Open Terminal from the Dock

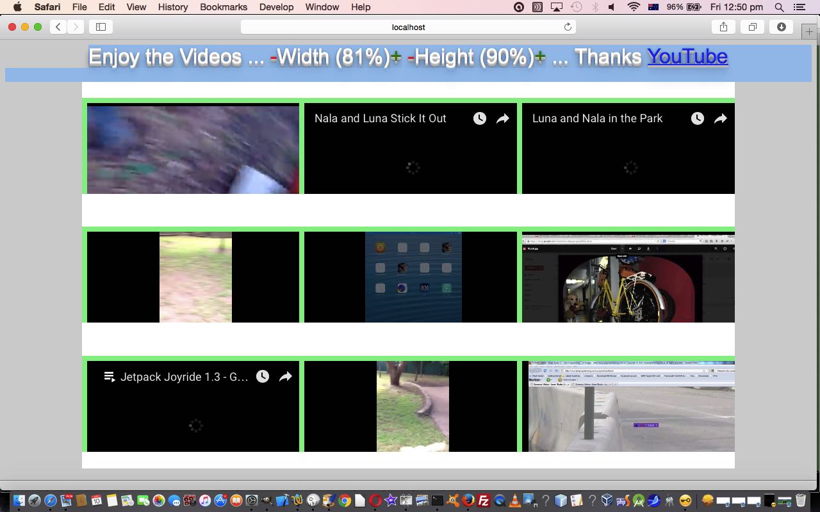438,500
